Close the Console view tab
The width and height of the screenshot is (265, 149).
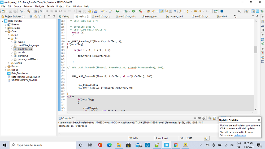pyautogui.click(x=73, y=118)
